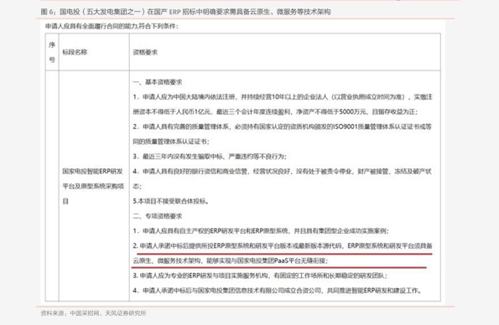Click the underlined text about ERP原型系统 source code
Image resolution: width=499 pixels, height=325 pixels.
(x=283, y=245)
